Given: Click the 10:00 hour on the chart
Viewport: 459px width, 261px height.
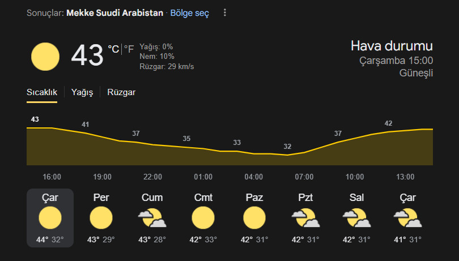Looking at the screenshot, I should pyautogui.click(x=355, y=177).
